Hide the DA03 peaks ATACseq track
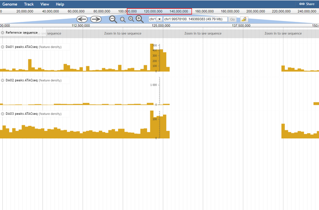This screenshot has width=319, height=210. coord(2,114)
